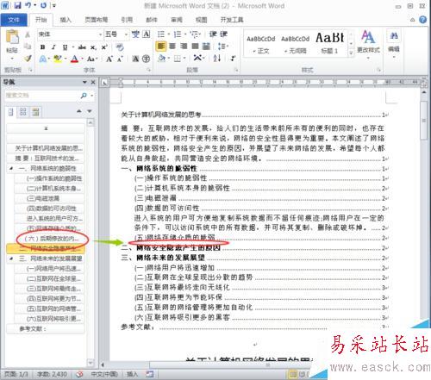Go to (三)电磁泄漏 heading in Navigation pane
This screenshot has width=431, height=380.
pyautogui.click(x=49, y=198)
